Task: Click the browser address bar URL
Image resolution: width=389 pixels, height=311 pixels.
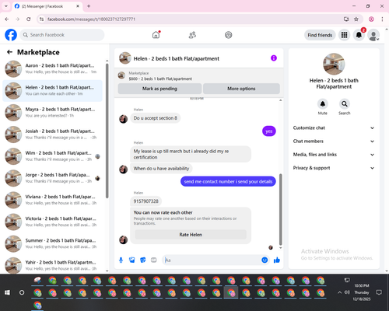Action: [x=91, y=19]
